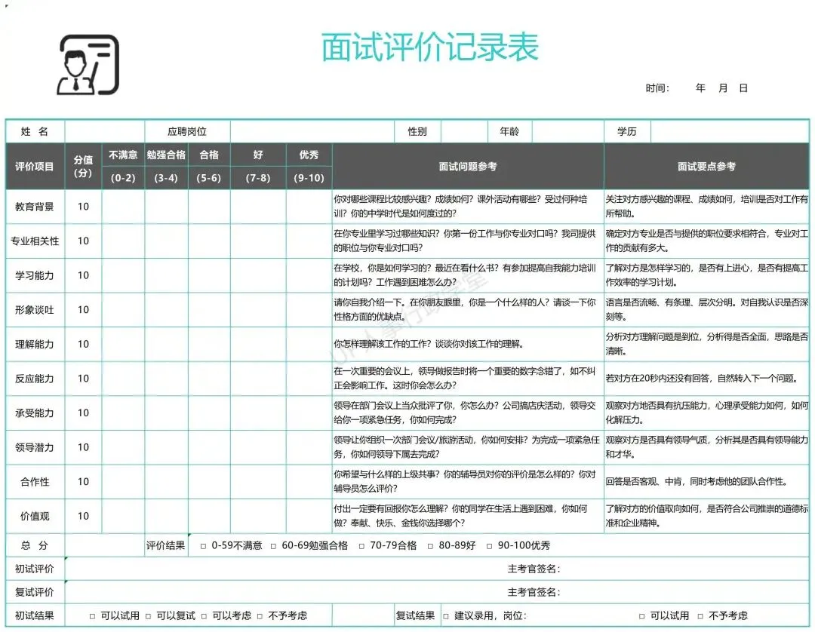
Task: Click the empty 学历 input cell
Action: (x=730, y=131)
